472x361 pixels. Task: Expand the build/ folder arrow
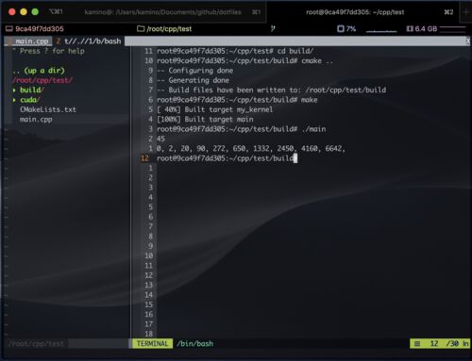click(x=14, y=90)
